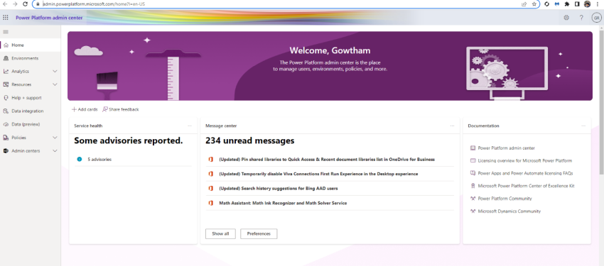The width and height of the screenshot is (604, 266).
Task: Click the Help question mark icon
Action: (x=581, y=17)
